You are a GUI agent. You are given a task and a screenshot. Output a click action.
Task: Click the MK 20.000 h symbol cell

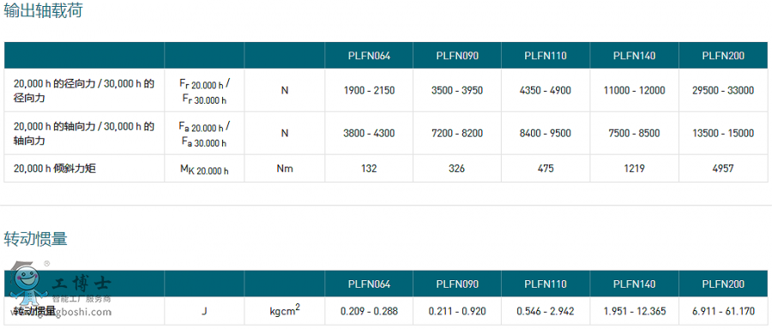pos(204,170)
